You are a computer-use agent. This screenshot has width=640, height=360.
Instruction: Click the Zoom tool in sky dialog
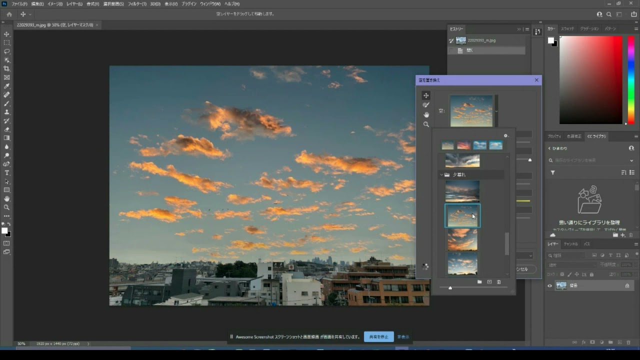pos(426,124)
